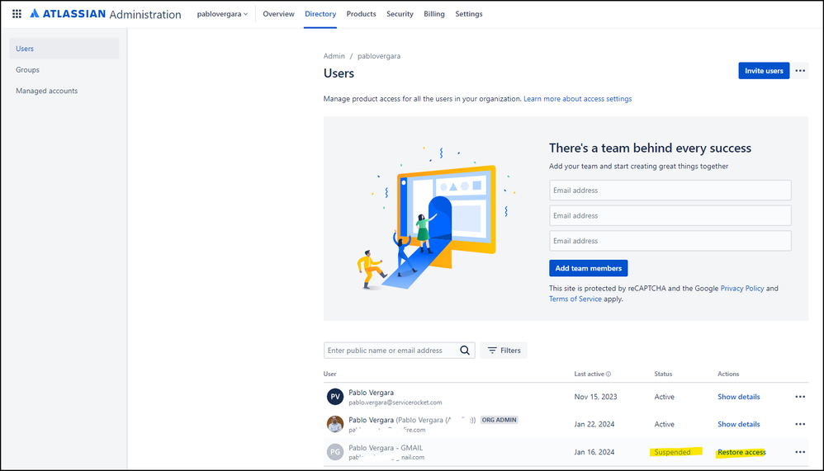Click the Admin breadcrumb link

[334, 55]
